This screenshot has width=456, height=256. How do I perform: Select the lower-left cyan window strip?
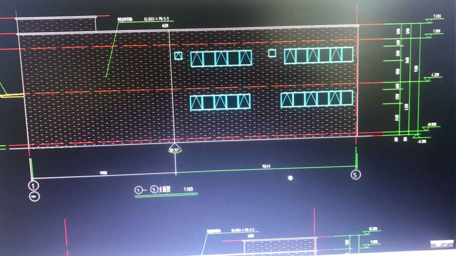(220, 102)
